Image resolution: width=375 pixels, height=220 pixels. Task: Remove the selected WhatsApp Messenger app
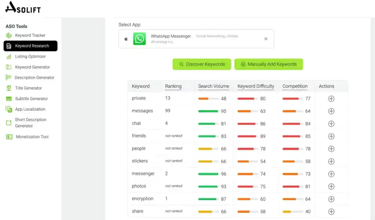coord(266,39)
